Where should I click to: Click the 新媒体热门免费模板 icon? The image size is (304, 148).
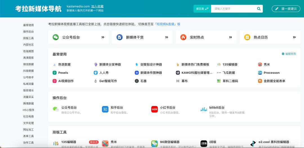[178, 65]
